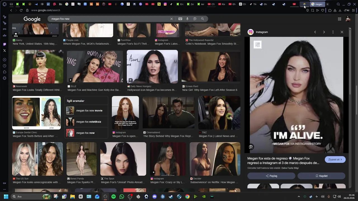Image resolution: width=358 pixels, height=201 pixels.
Task: Open the large 'I'M ALIVE' preview image
Action: coord(296,95)
